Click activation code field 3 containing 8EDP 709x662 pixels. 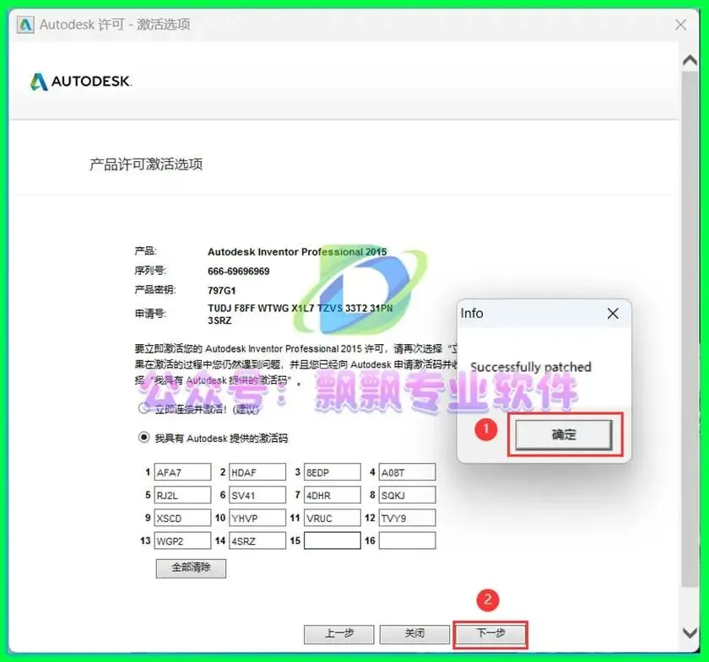333,471
